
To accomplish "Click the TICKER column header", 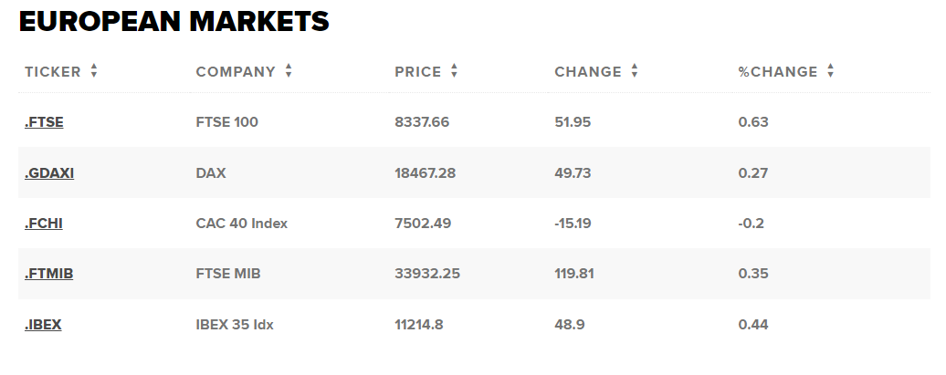I will pyautogui.click(x=52, y=72).
